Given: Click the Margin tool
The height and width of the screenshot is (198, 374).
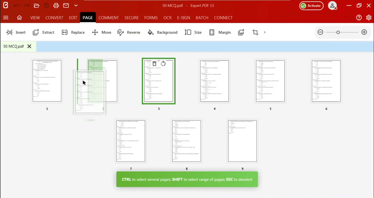Looking at the screenshot, I should pyautogui.click(x=220, y=32).
